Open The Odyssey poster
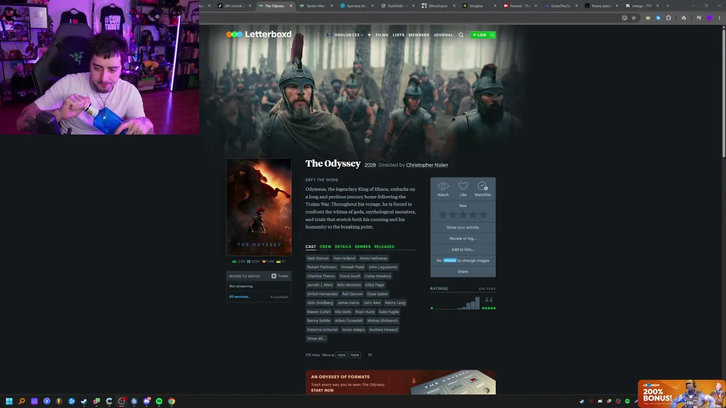 tap(259, 207)
